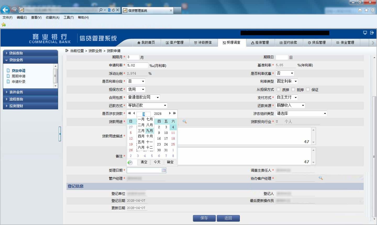Open the 支付方式 dropdown
This screenshot has width=377, height=225.
pyautogui.click(x=287, y=97)
